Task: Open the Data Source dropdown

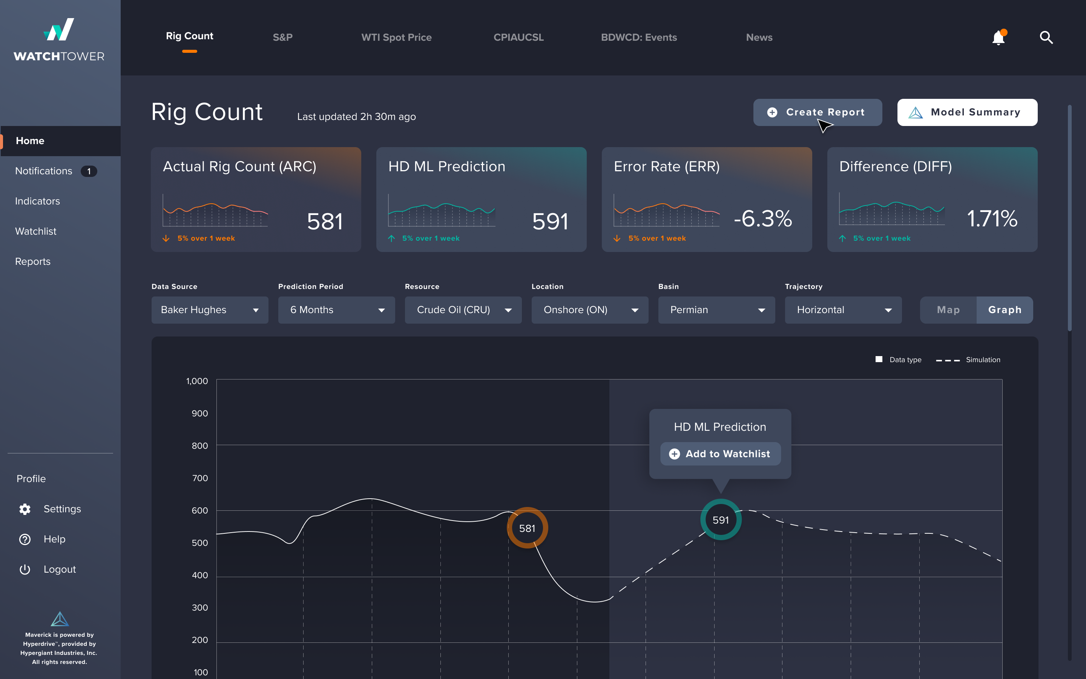Action: coord(210,309)
